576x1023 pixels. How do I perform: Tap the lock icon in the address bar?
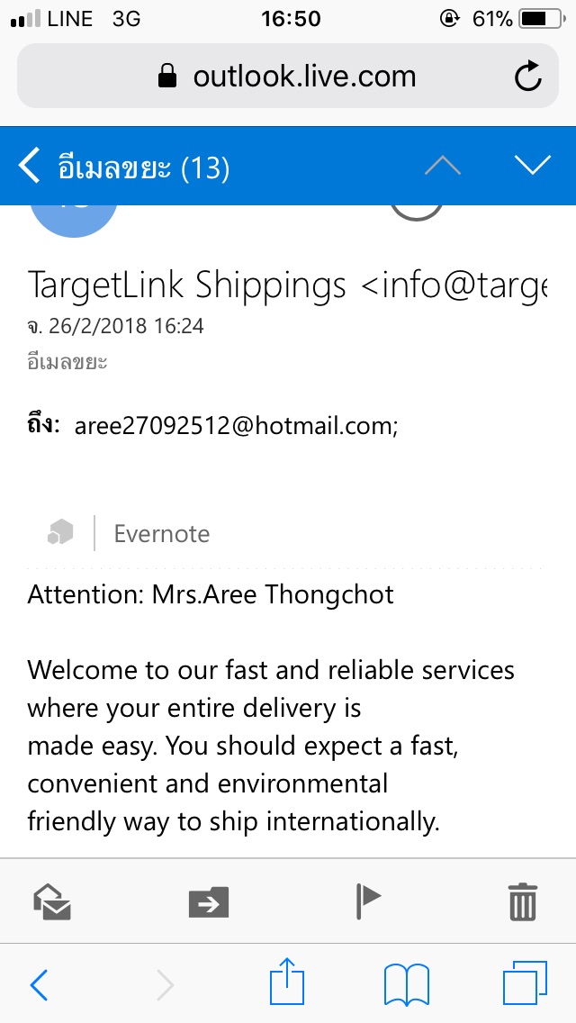pos(167,77)
